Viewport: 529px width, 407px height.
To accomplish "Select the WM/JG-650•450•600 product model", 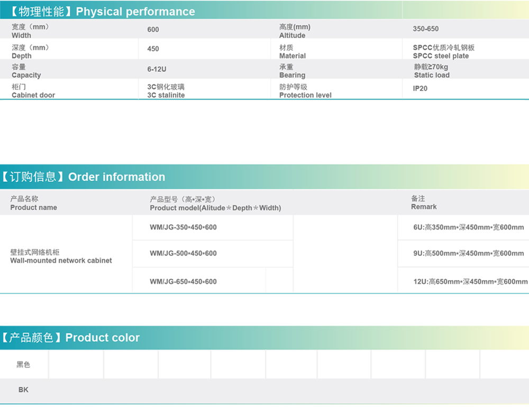I will [x=183, y=281].
